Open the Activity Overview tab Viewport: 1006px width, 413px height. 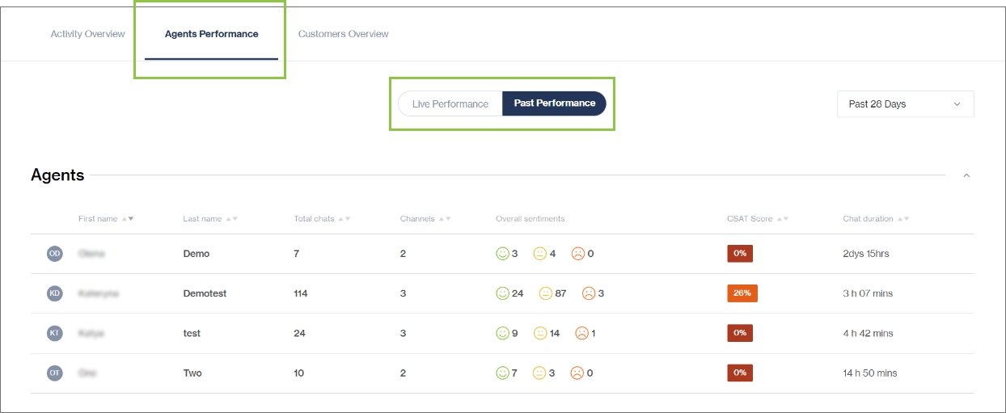pyautogui.click(x=87, y=34)
